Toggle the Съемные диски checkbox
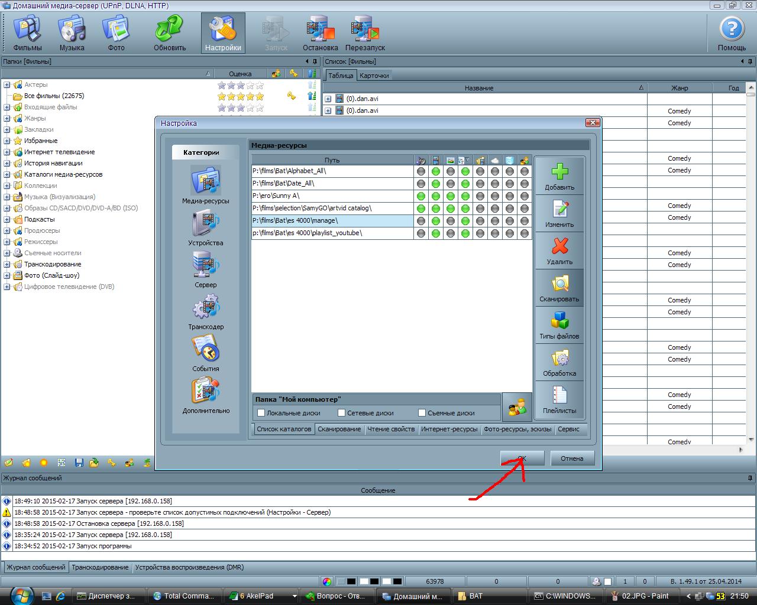Screen dimensions: 757x605 (422, 413)
